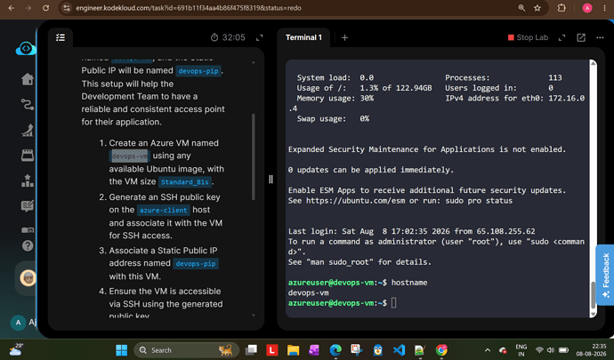The height and width of the screenshot is (360, 614).
Task: Click the terminal scrollbar down arrow
Action: tap(594, 314)
